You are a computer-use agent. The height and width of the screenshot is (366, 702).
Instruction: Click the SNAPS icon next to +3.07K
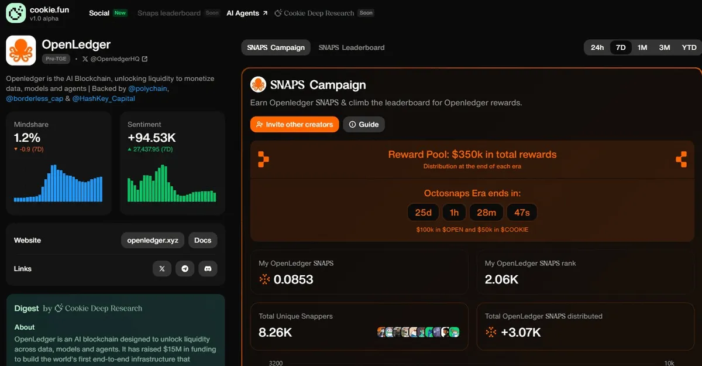click(x=490, y=332)
